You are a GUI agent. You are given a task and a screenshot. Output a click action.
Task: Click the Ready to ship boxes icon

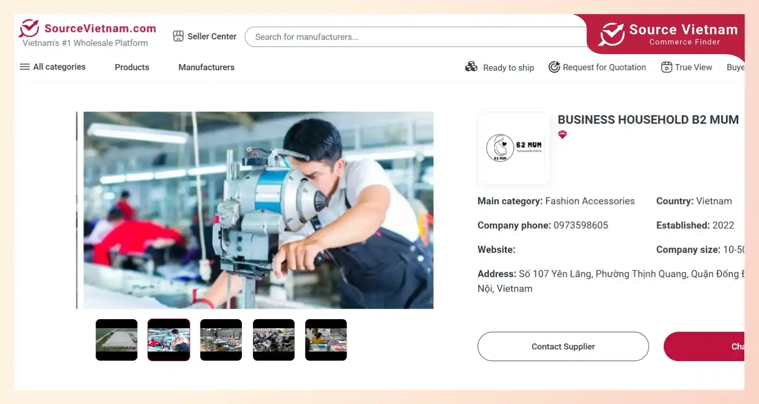(x=472, y=67)
